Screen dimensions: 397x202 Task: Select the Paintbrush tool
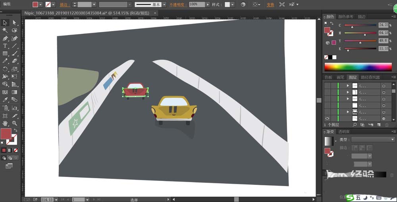(x=14, y=53)
